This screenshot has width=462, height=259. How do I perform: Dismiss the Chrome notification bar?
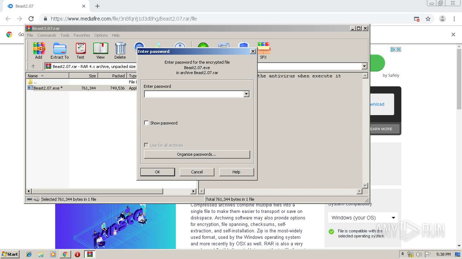click(453, 35)
